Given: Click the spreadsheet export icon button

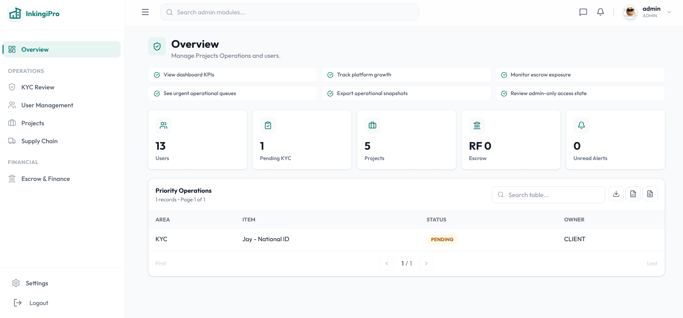Looking at the screenshot, I should [633, 194].
